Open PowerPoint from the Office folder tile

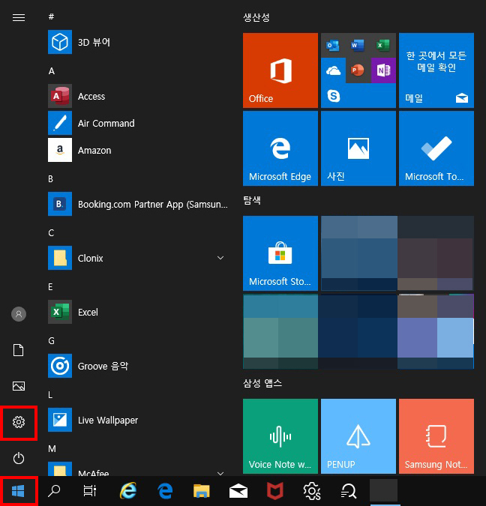click(358, 70)
